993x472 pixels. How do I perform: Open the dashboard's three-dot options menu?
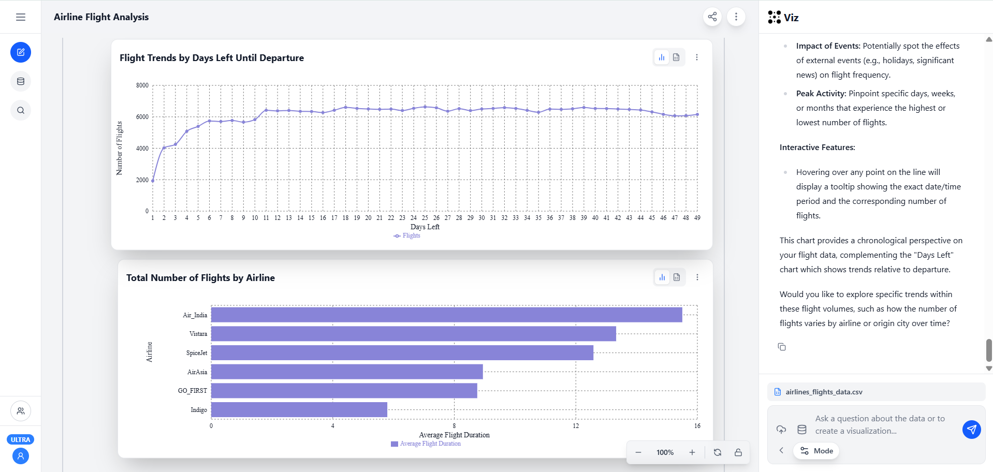(736, 17)
